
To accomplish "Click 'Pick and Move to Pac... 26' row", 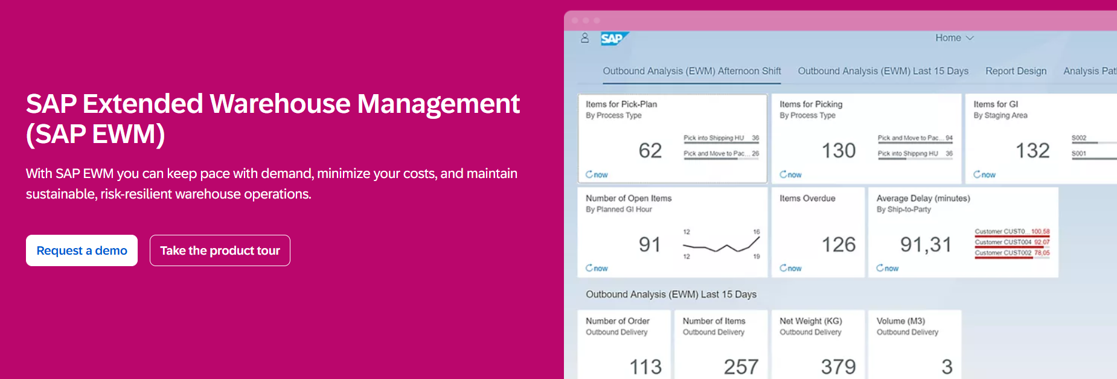I will coord(721,154).
